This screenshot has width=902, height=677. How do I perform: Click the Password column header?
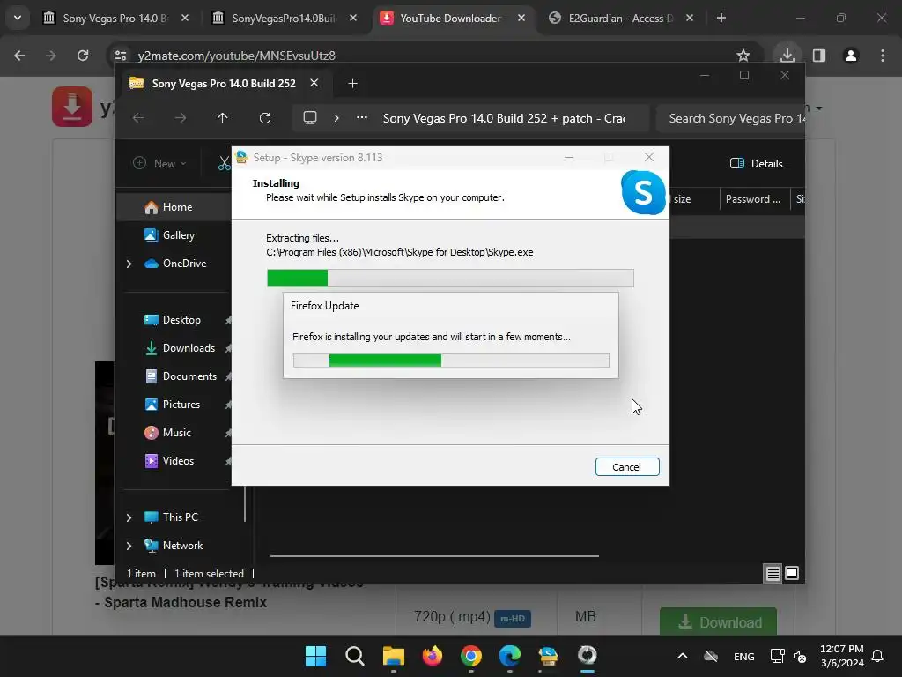point(753,199)
